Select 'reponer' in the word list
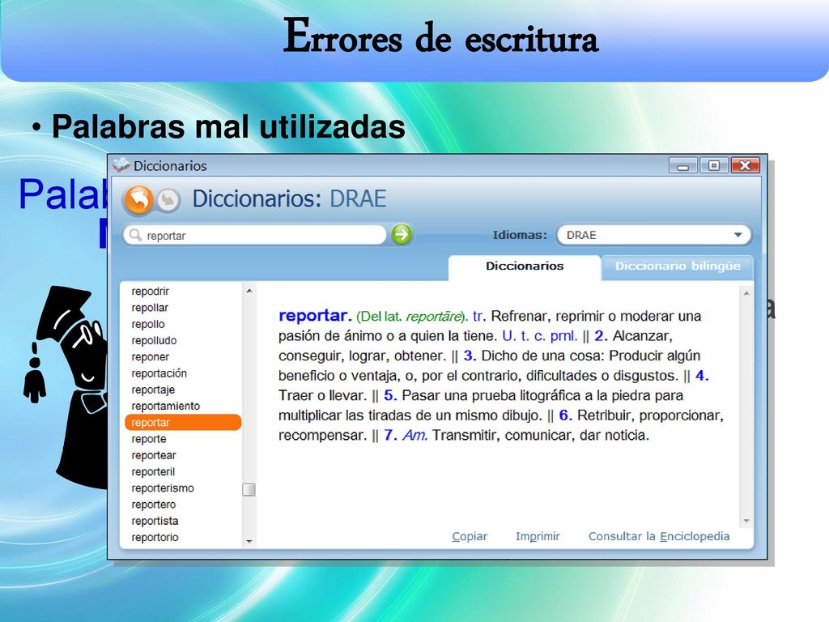Screen dimensions: 829x622 click(150, 357)
